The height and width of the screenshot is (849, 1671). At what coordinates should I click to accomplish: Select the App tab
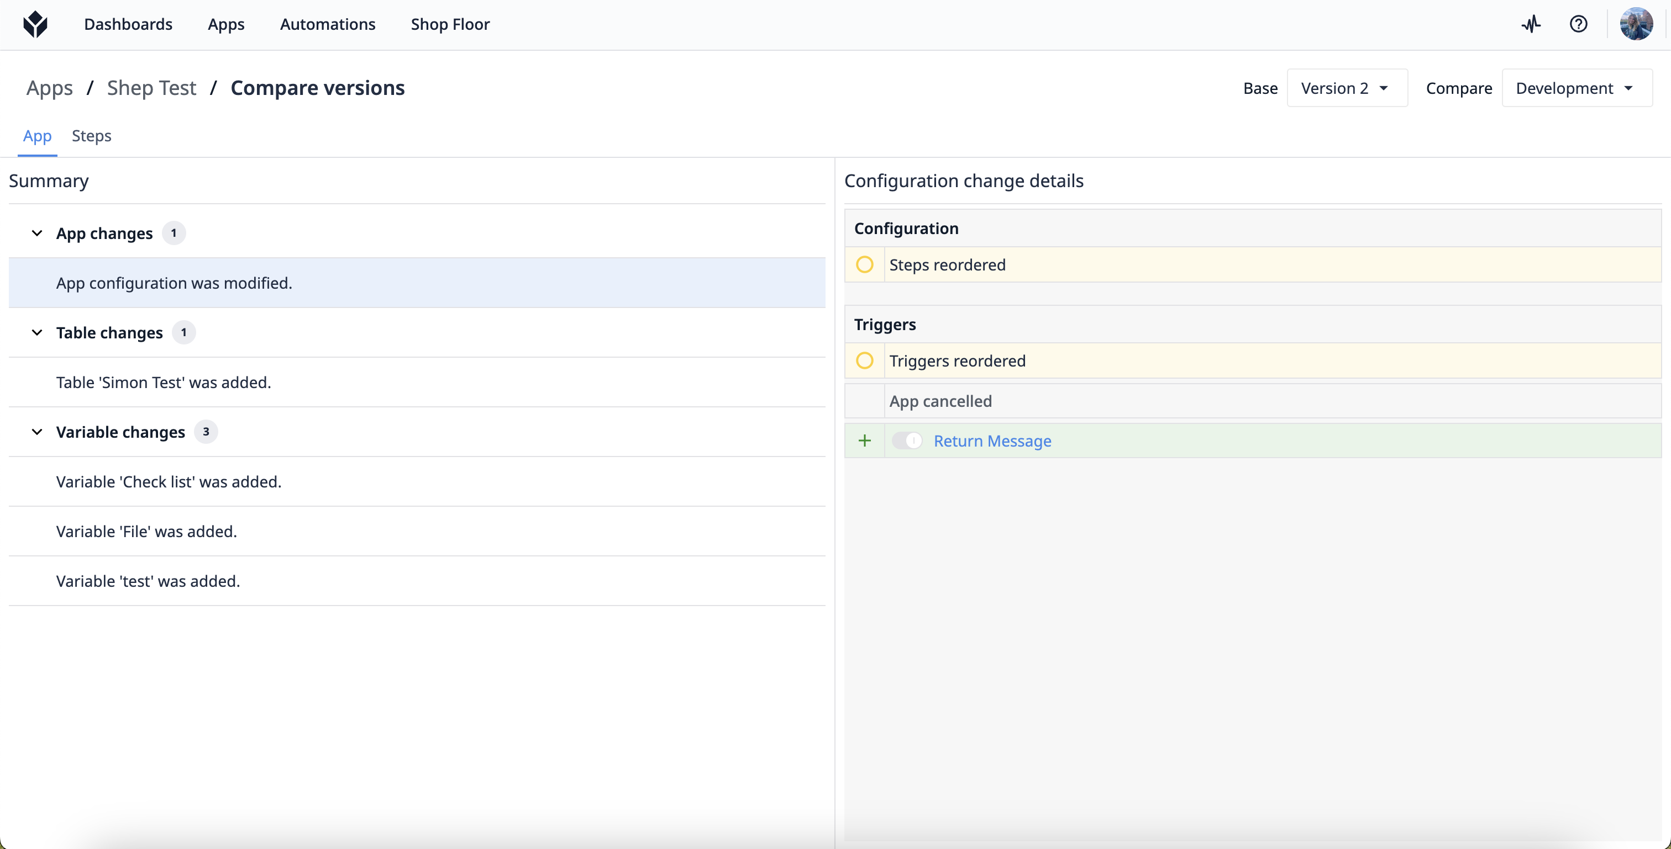tap(37, 136)
